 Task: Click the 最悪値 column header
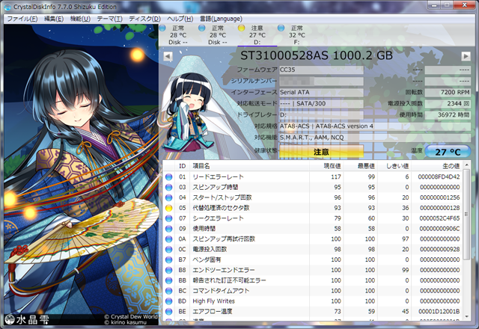[x=361, y=166]
